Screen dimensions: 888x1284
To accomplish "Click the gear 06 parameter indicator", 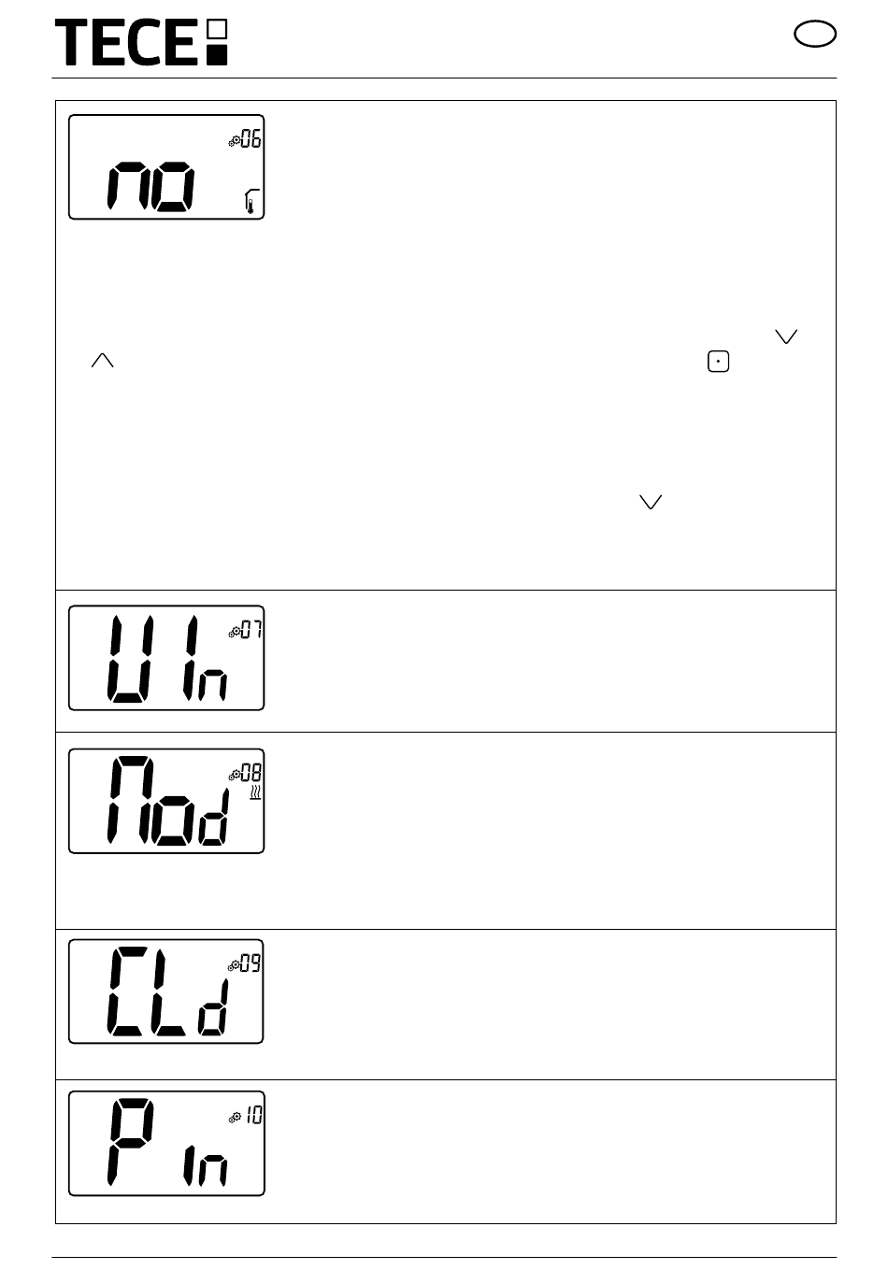I will 245,140.
